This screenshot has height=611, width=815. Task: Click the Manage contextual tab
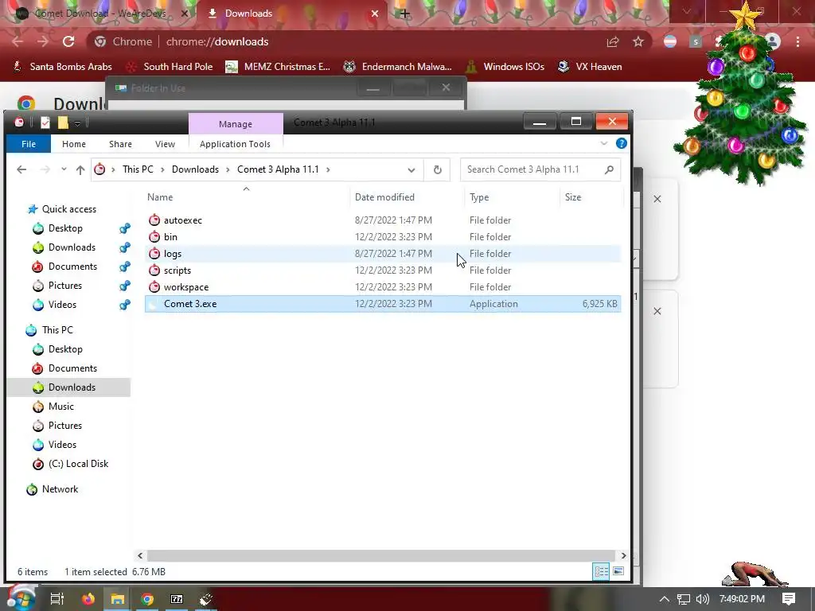236,123
